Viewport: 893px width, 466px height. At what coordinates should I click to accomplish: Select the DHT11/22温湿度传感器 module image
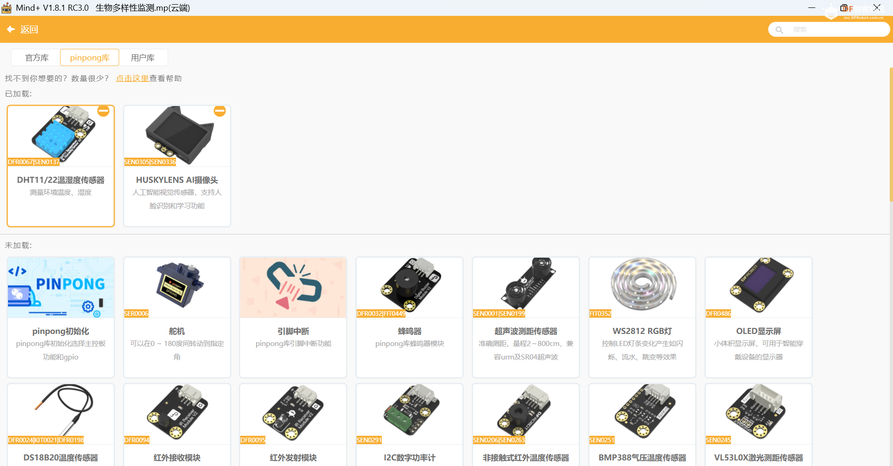(x=61, y=136)
